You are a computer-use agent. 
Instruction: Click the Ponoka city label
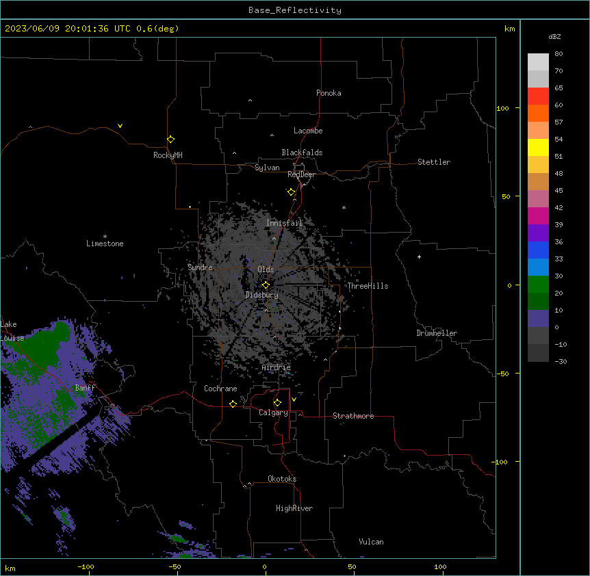coord(329,93)
